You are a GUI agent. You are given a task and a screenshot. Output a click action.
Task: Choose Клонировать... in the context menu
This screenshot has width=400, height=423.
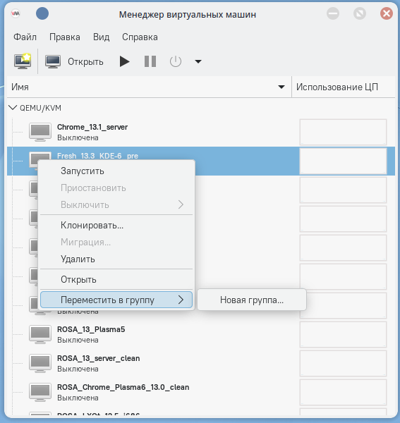[x=116, y=226]
